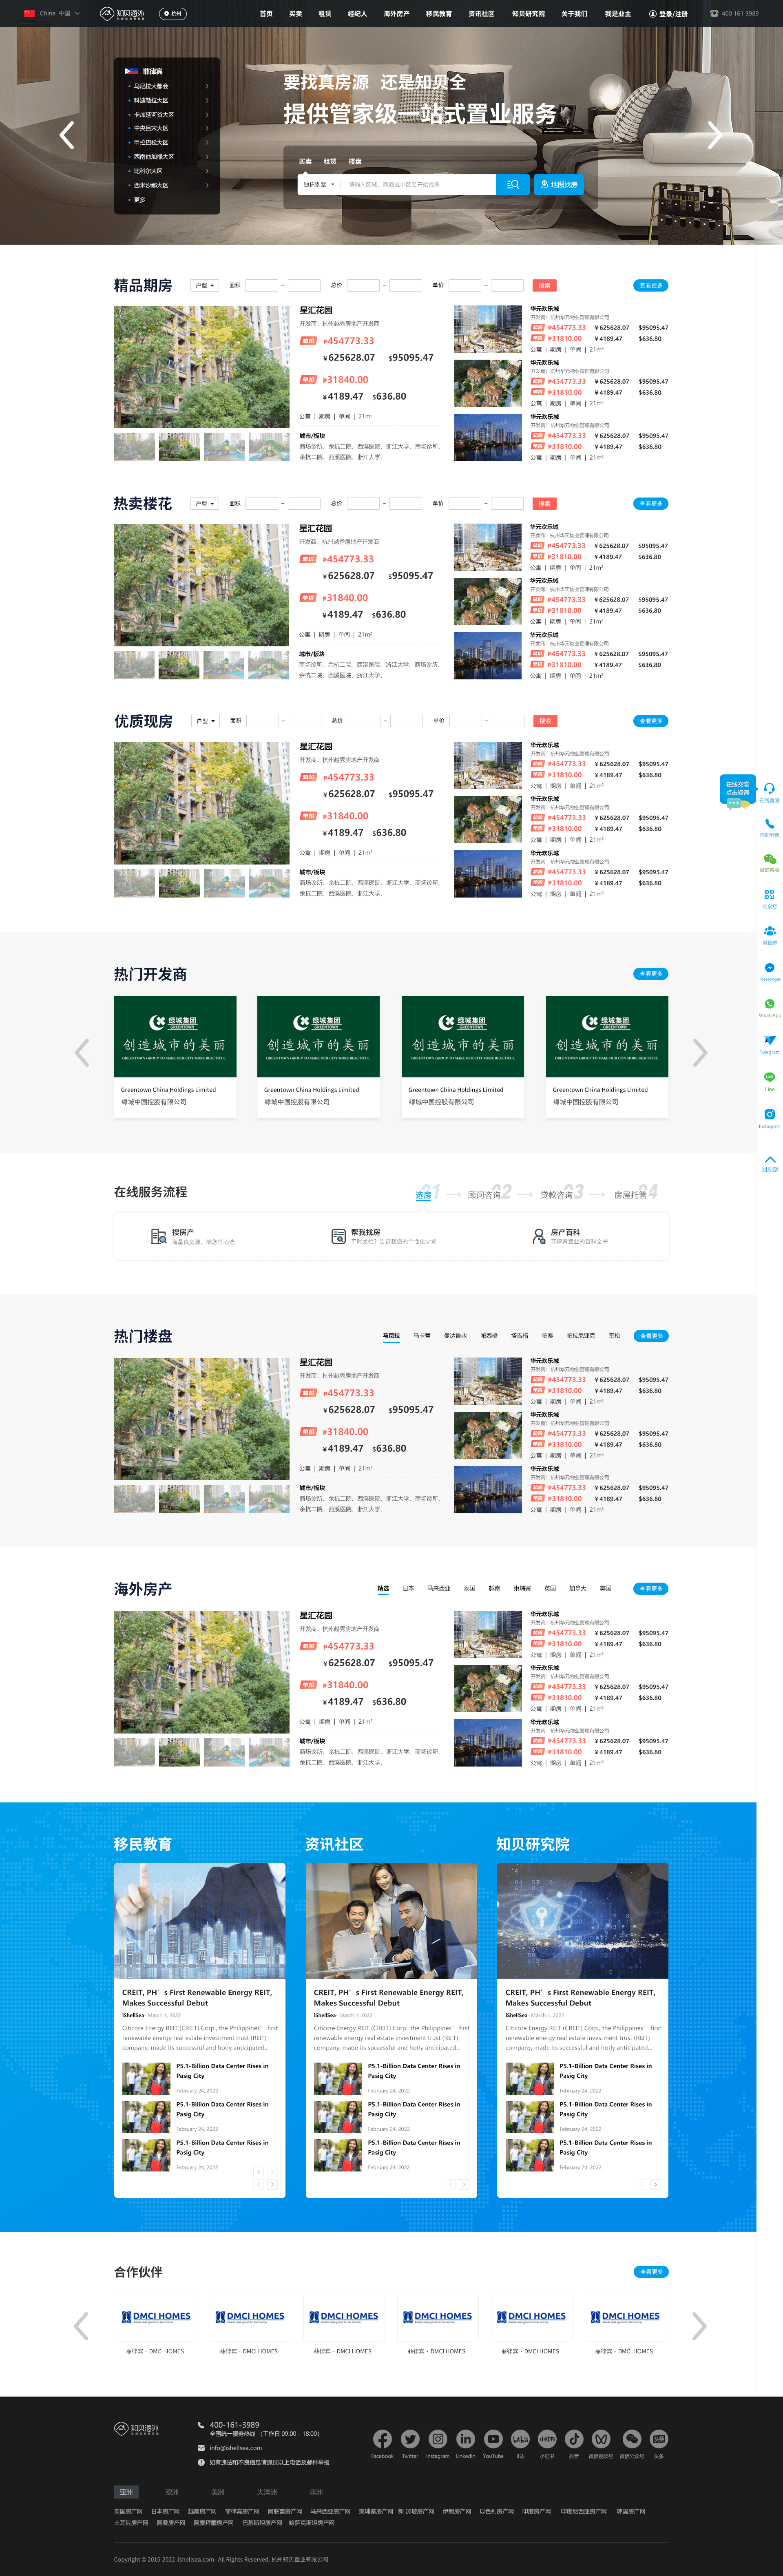Viewport: 783px width, 2576px height.
Task: Expand the 比科尔大区 region entry
Action: pos(167,171)
